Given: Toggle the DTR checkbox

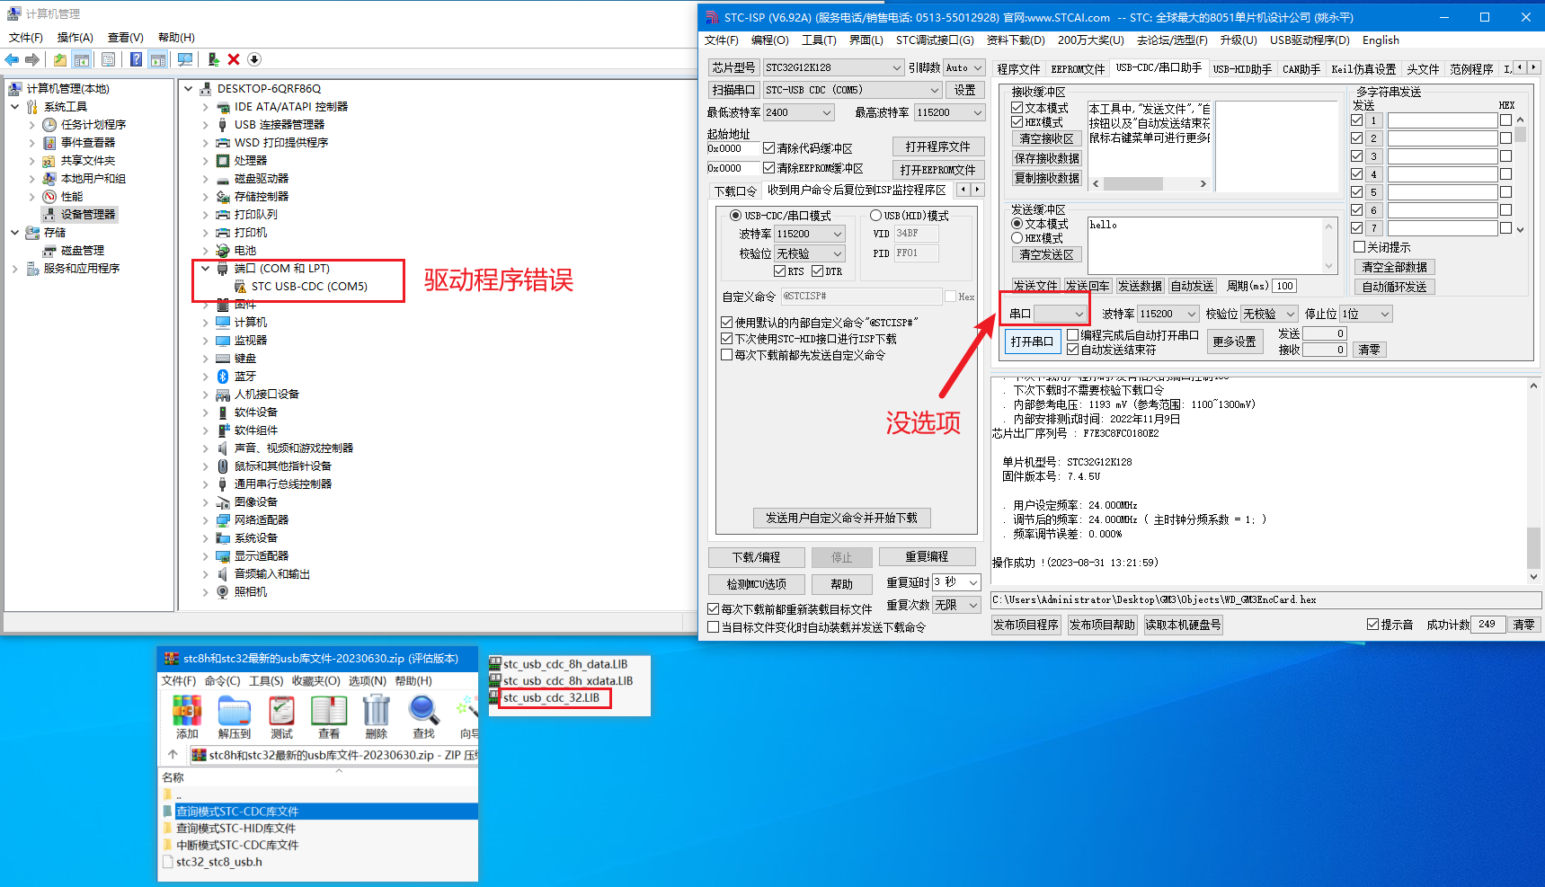Looking at the screenshot, I should [x=818, y=271].
